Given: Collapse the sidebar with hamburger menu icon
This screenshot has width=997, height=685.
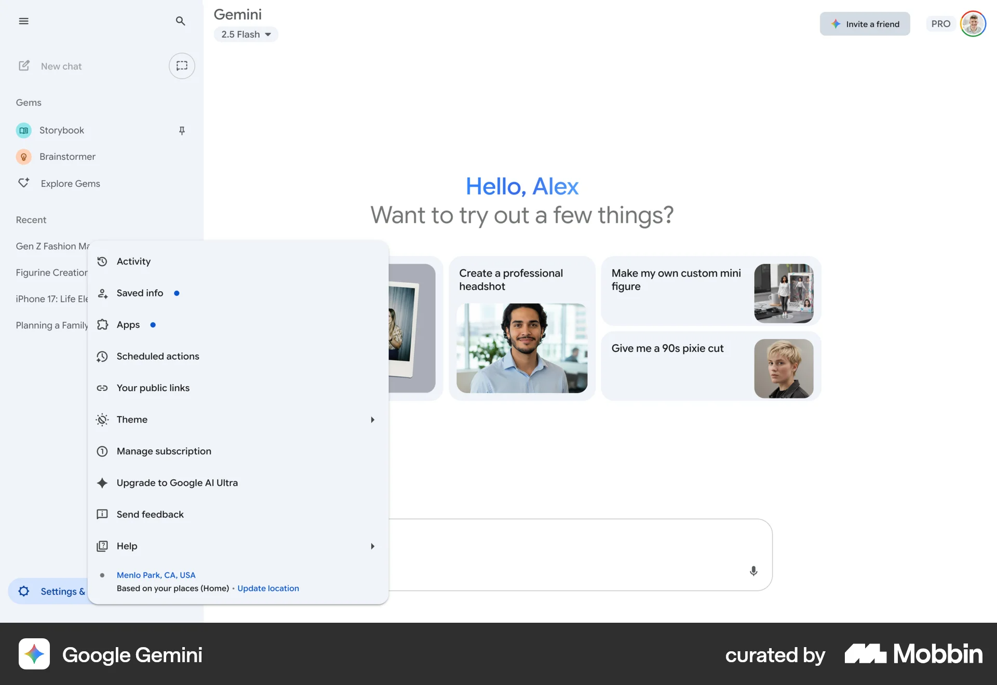Looking at the screenshot, I should coord(23,21).
